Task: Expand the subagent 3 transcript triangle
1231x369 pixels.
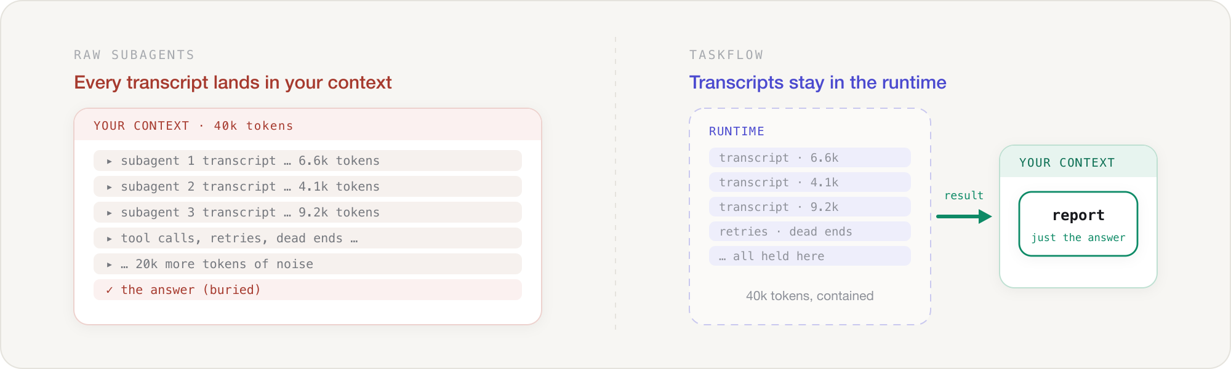Action: pyautogui.click(x=109, y=213)
